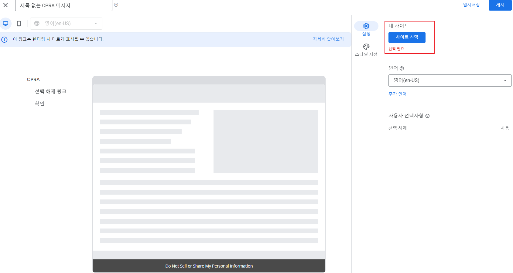
Task: Select 확인 in the CPRA list
Action: 39,104
